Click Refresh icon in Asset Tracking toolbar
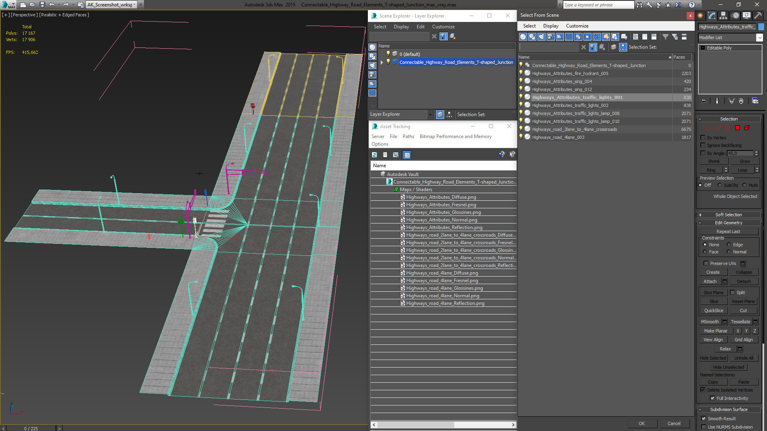Viewport: 767px width, 431px height. [374, 155]
